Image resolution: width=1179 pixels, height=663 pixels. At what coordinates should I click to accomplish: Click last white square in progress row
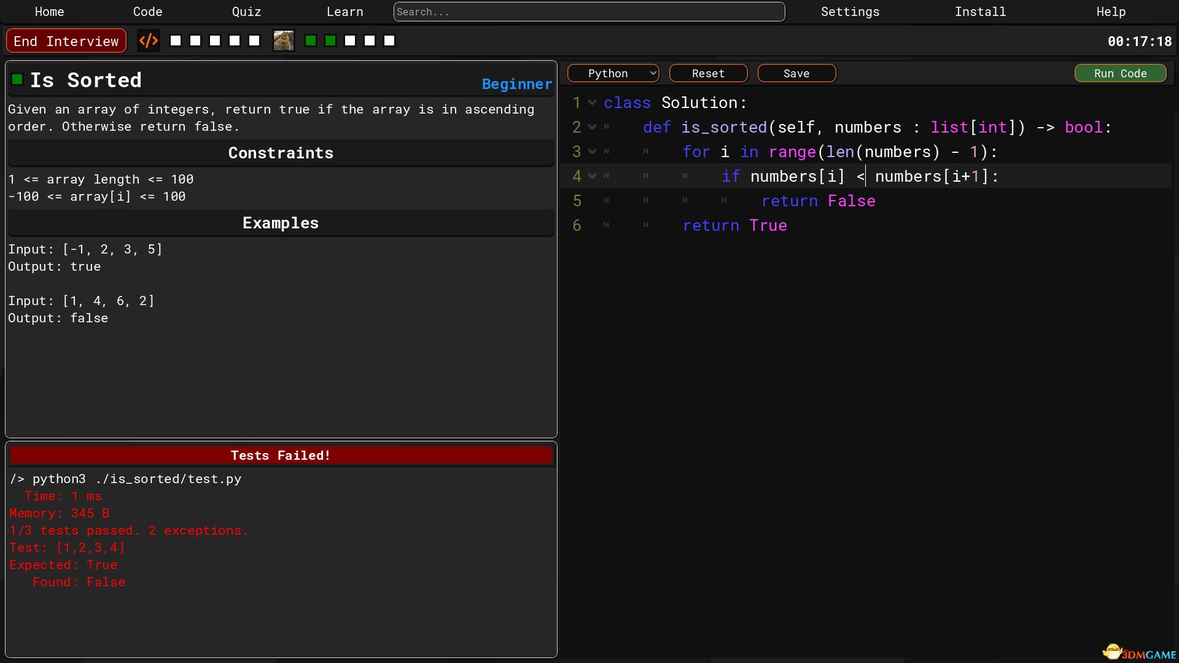pyautogui.click(x=389, y=41)
